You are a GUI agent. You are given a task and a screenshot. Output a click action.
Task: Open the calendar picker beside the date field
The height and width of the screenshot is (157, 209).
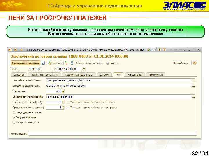[x=84, y=69]
